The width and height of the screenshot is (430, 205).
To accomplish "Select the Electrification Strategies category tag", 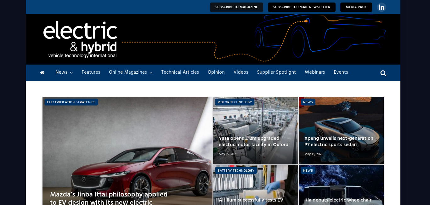I will 71,102.
